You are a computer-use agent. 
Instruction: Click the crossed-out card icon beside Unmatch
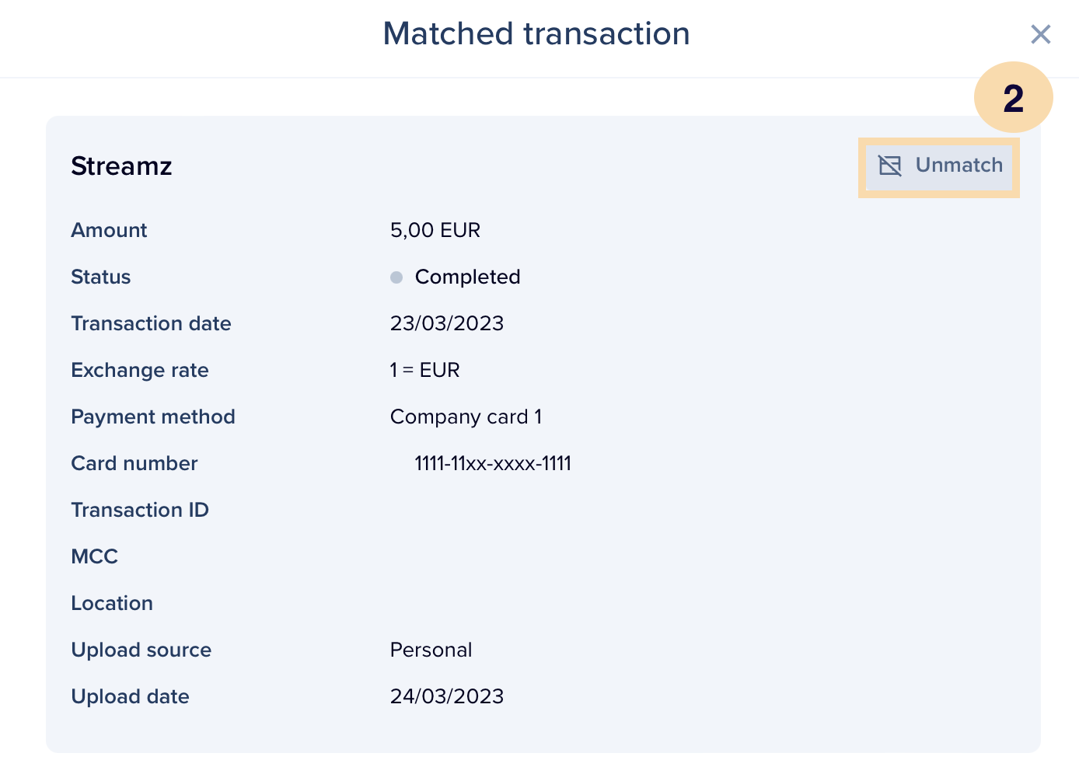click(889, 166)
